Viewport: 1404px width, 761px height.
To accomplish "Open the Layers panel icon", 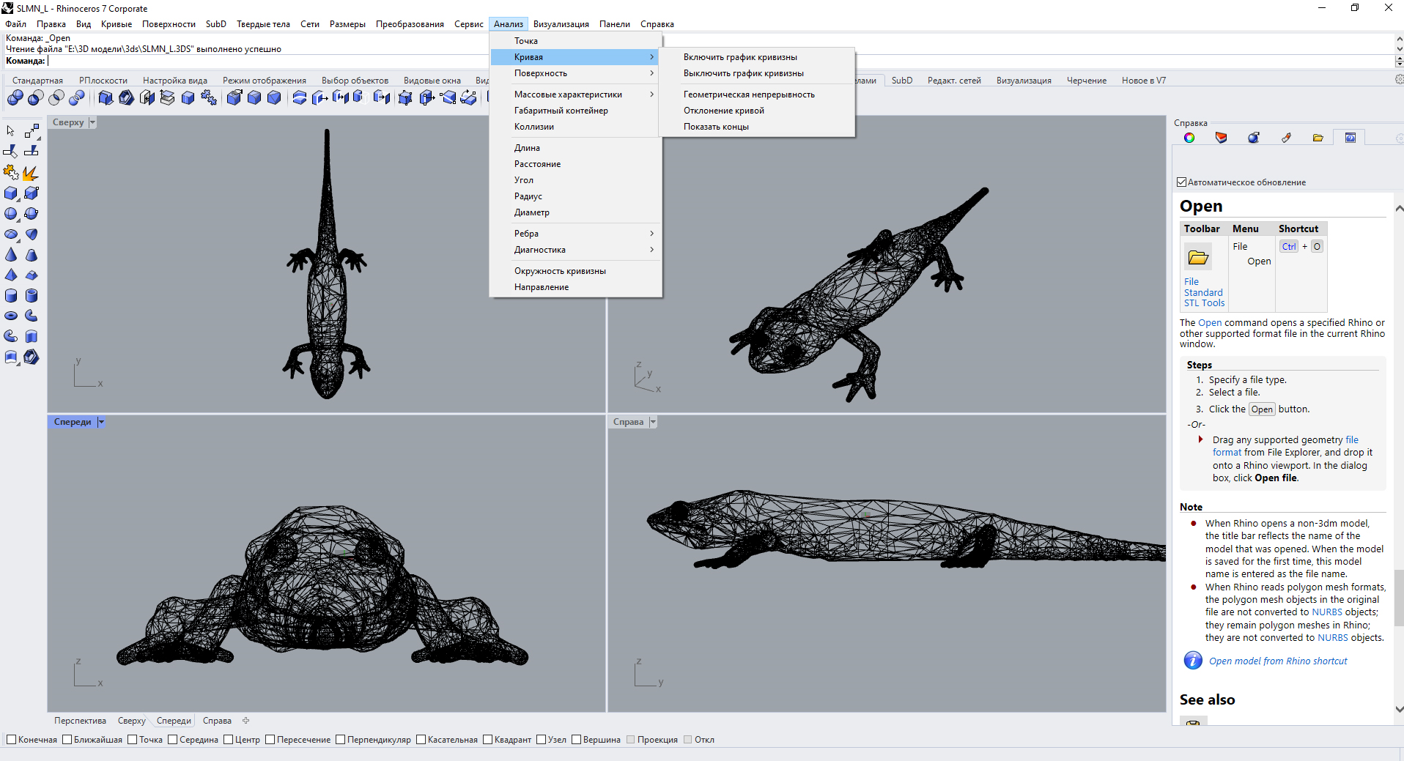I will coord(1221,138).
